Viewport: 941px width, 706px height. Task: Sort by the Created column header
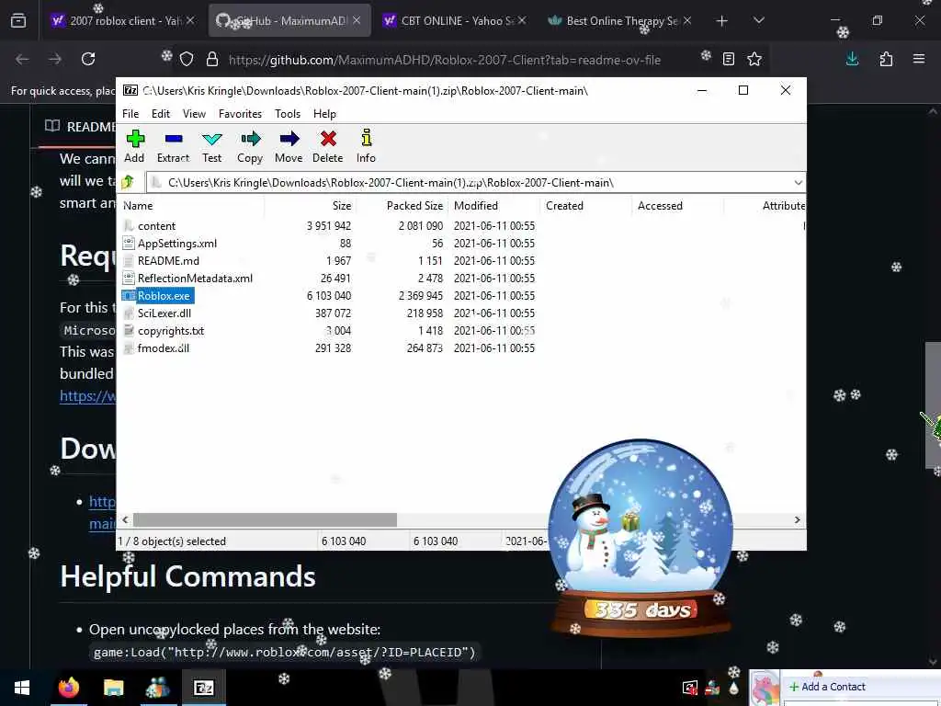click(x=585, y=205)
